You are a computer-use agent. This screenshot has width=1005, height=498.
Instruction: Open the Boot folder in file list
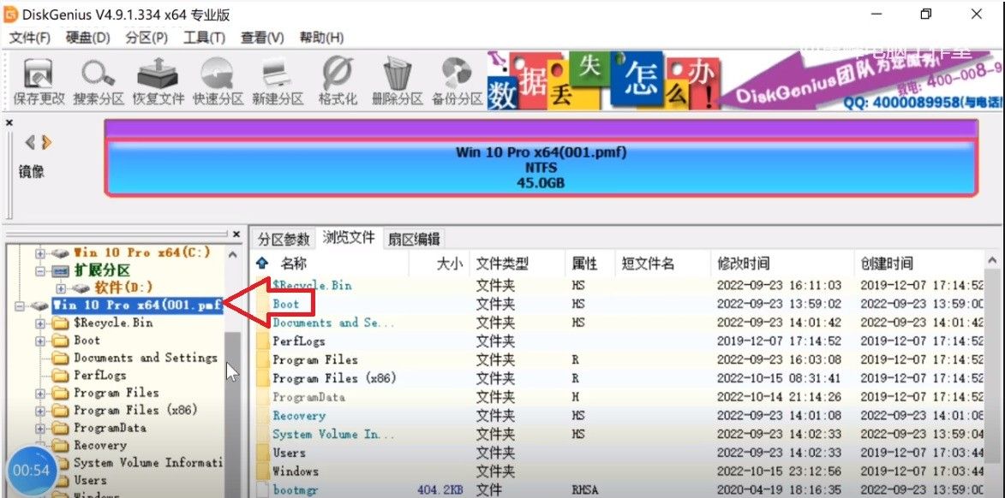point(287,304)
